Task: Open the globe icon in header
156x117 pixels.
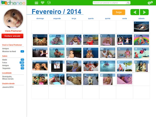Action: [x=49, y=3]
